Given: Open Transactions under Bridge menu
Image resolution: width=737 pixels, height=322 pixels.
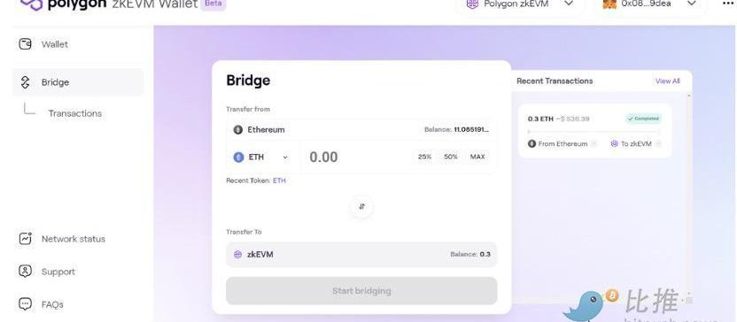Looking at the screenshot, I should coord(74,113).
